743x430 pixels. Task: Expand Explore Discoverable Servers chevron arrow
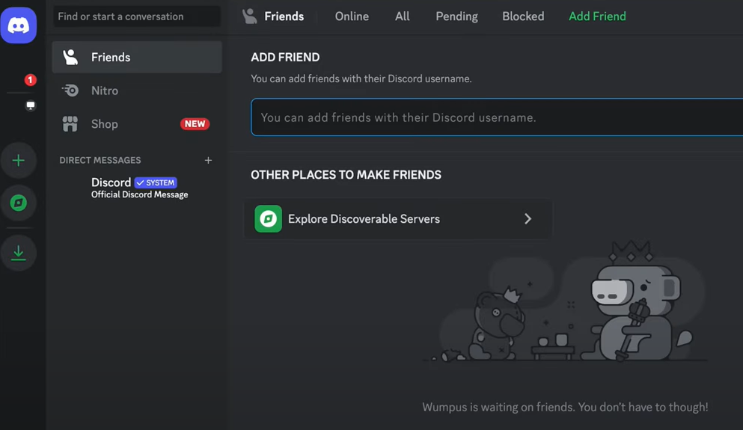coord(528,219)
